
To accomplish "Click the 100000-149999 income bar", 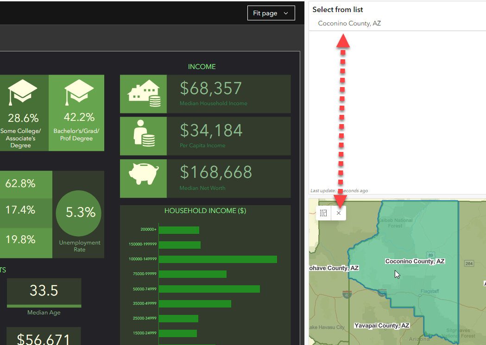I will [x=218, y=259].
